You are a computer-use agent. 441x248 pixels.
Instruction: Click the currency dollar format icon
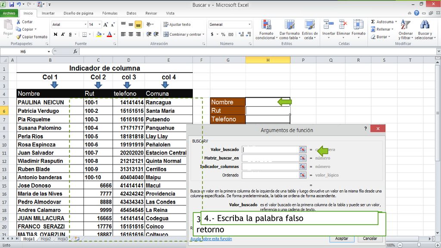212,34
